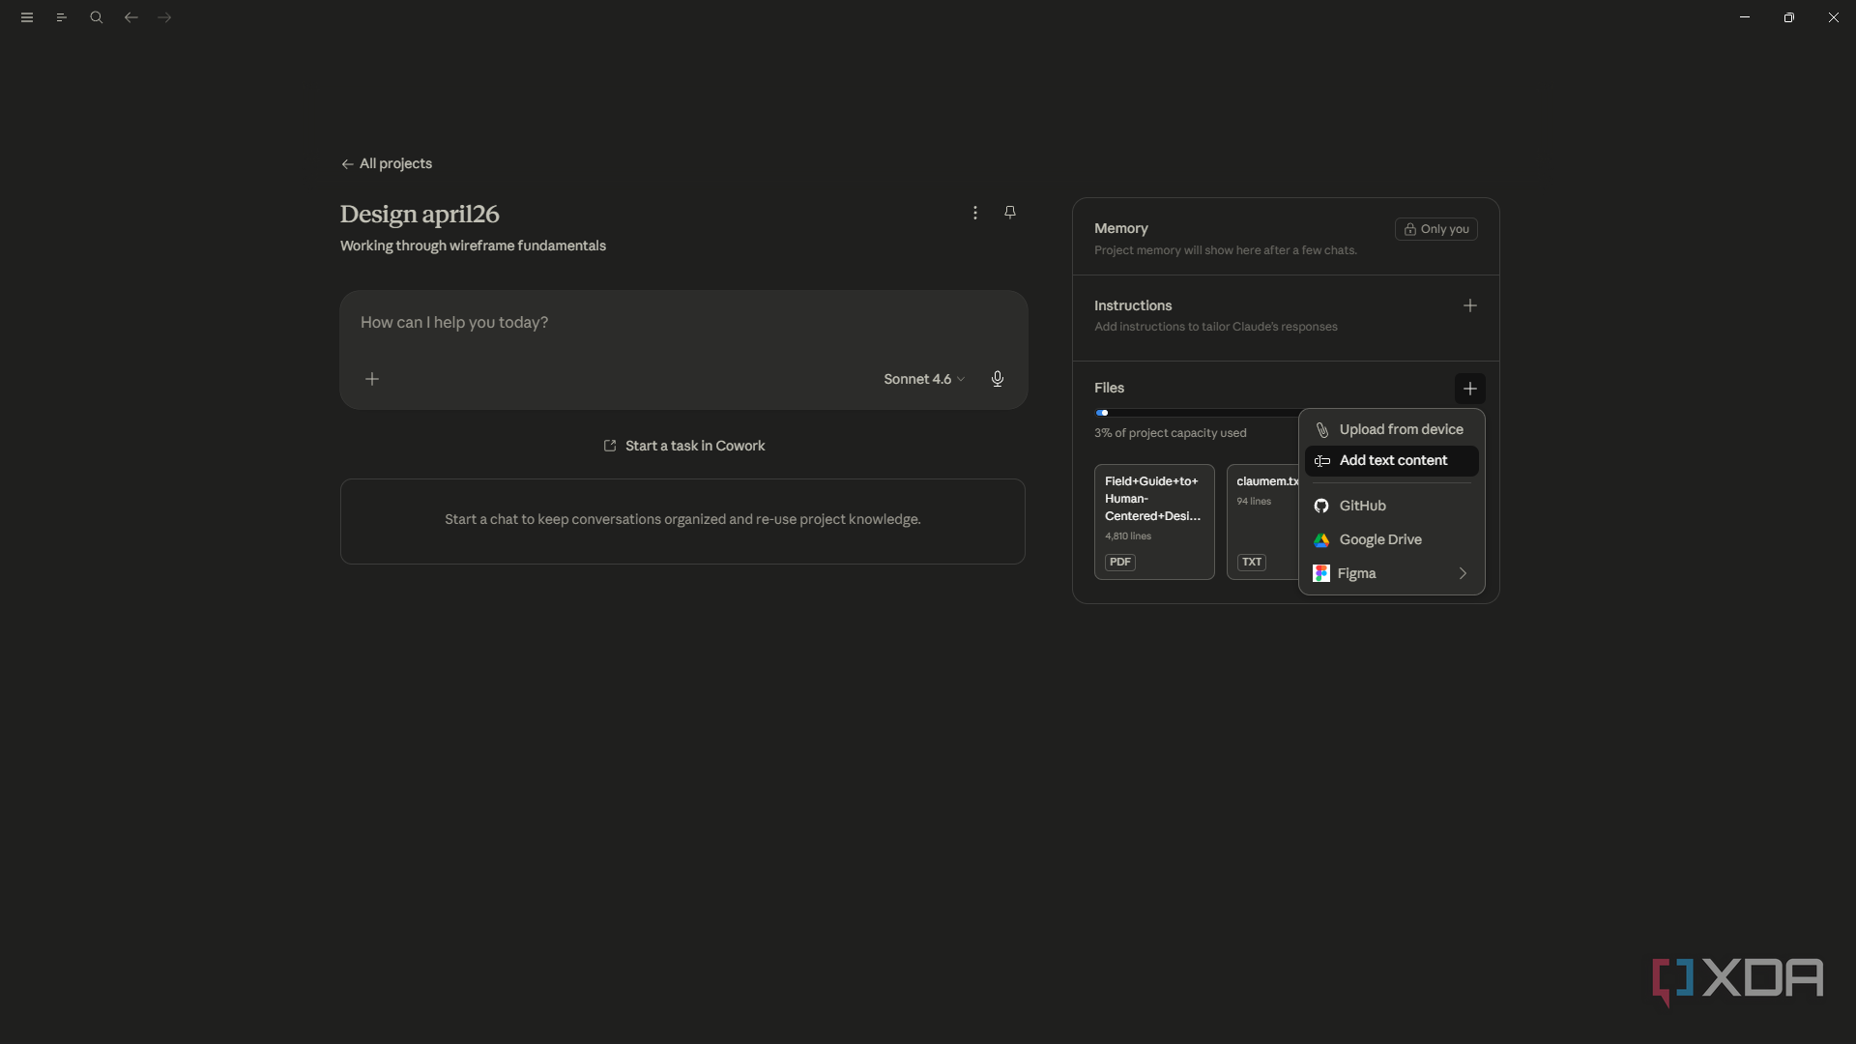Open the Sonnet 4.6 model selector
1856x1044 pixels.
click(x=924, y=379)
